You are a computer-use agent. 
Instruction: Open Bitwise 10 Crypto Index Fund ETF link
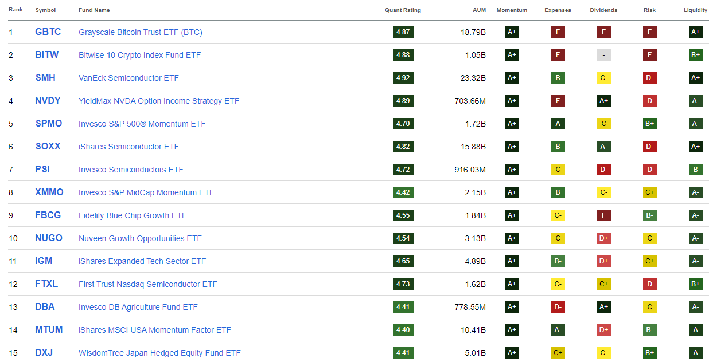point(139,55)
